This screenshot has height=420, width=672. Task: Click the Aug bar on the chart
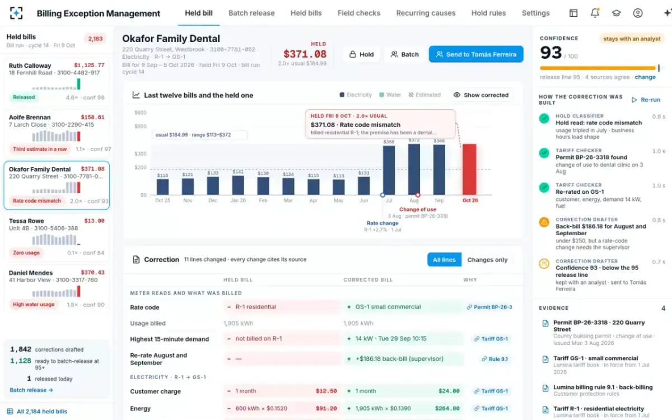[x=414, y=170]
